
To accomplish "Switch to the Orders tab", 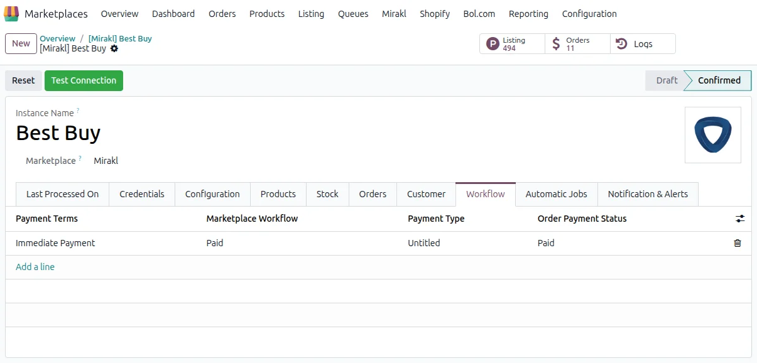I will [373, 194].
